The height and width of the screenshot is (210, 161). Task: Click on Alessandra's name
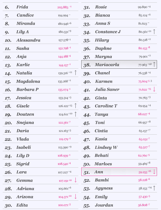tap(28, 40)
